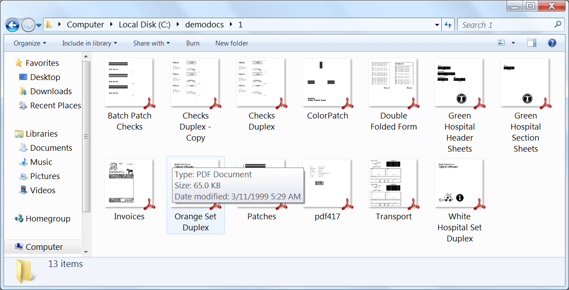Open the Share with menu
Screen dimensions: 569x290
click(x=151, y=43)
